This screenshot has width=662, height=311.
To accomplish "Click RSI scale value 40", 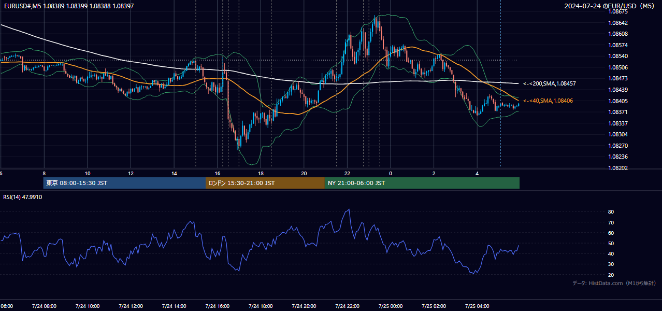I will coord(611,253).
